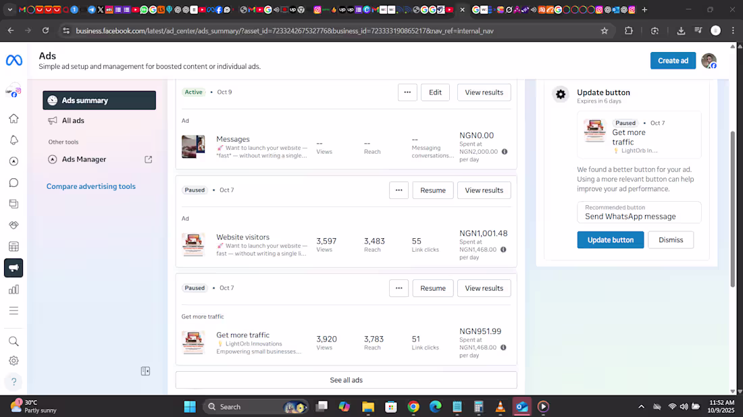Open Help question mark icon
Viewport: 743px width, 417px height.
pos(14,381)
